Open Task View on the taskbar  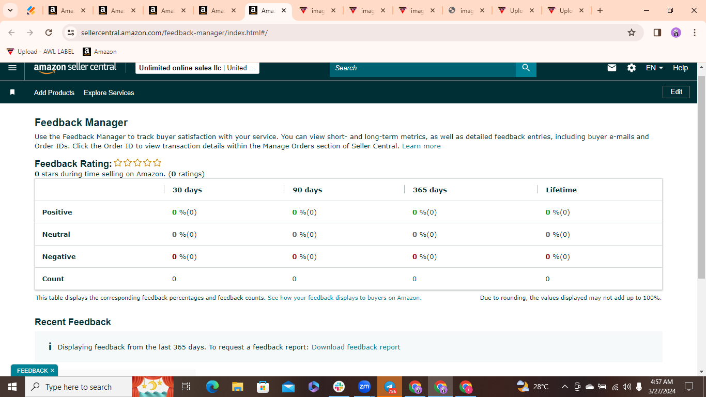point(187,387)
